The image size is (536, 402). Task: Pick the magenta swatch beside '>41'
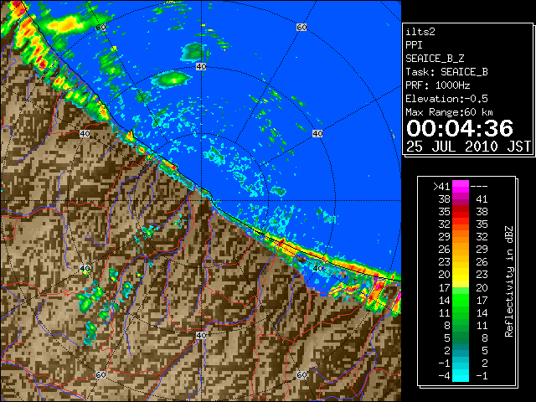pyautogui.click(x=461, y=186)
